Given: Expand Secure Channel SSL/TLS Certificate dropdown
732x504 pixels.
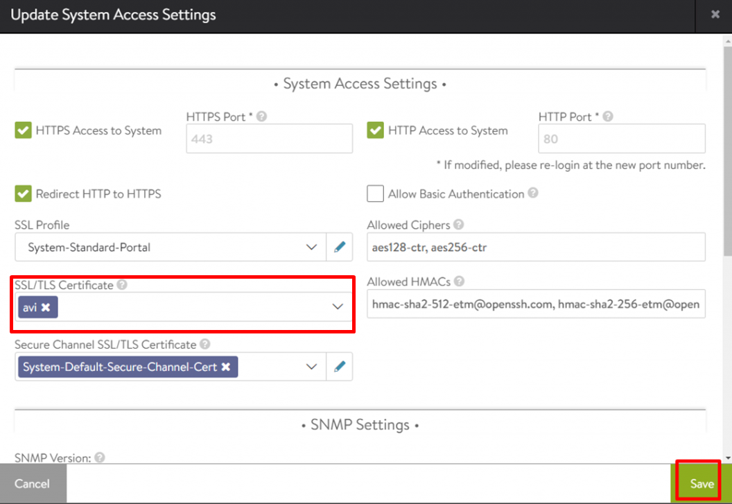Looking at the screenshot, I should tap(312, 367).
